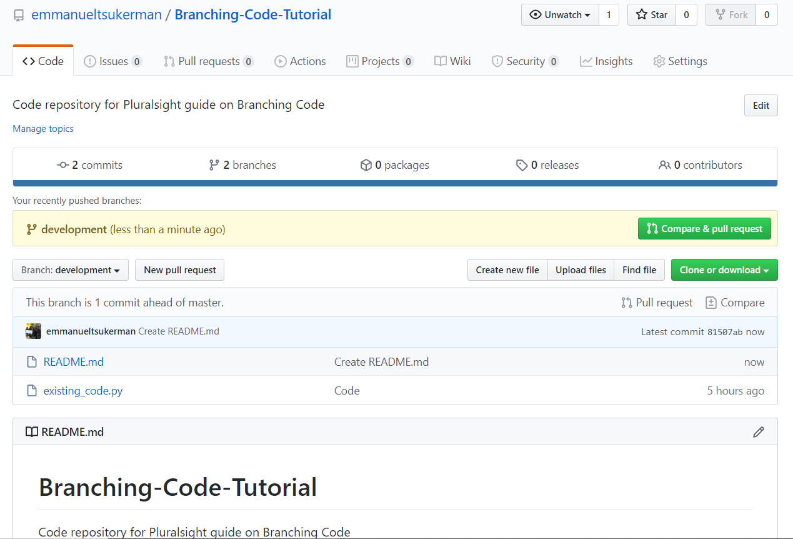The width and height of the screenshot is (793, 539).
Task: View the 2 branches list
Action: coord(242,165)
